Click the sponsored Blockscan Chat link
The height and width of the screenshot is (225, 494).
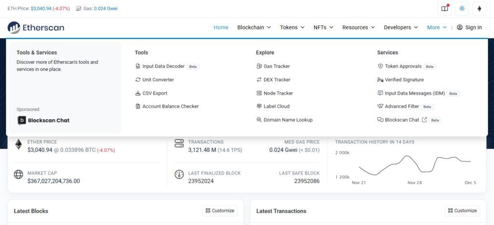click(x=43, y=121)
